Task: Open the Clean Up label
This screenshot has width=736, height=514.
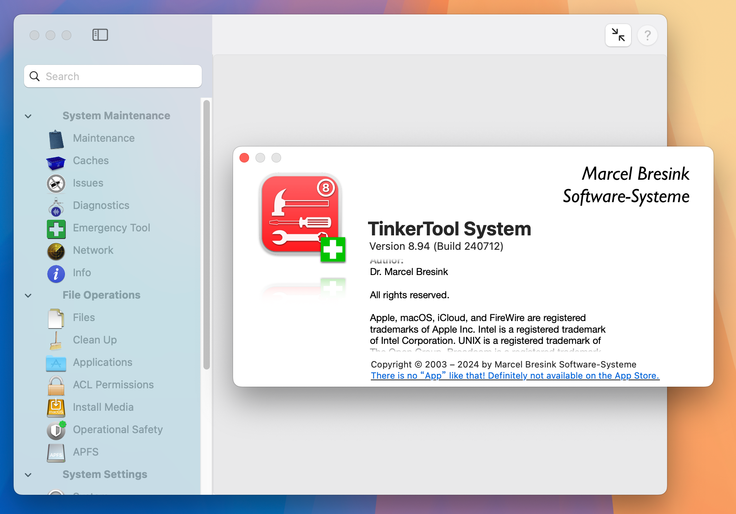Action: (x=95, y=340)
